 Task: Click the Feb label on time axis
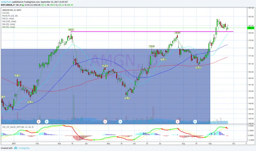coord(37,144)
